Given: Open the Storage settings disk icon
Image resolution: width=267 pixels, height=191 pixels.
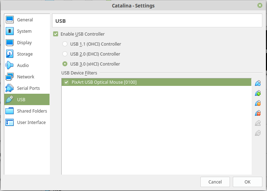Looking at the screenshot, I should tap(10, 54).
